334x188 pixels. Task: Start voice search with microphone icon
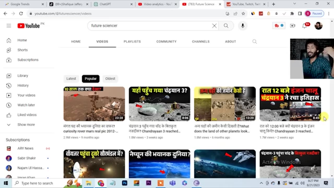click(x=243, y=26)
